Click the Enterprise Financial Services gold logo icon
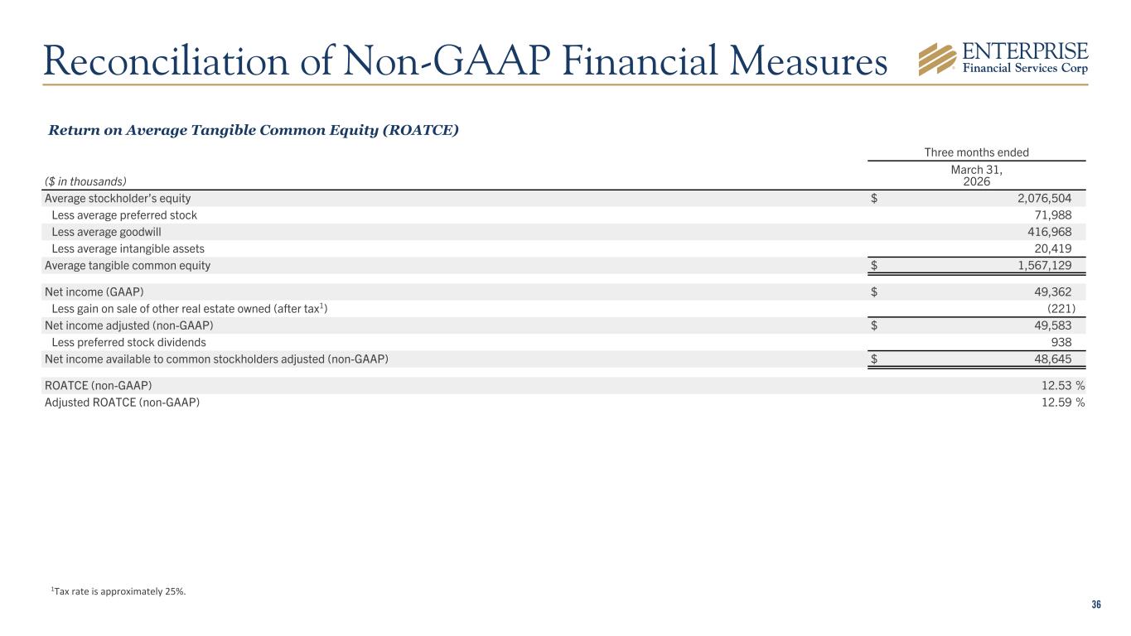Screen dimensions: 1131x636 pos(940,59)
